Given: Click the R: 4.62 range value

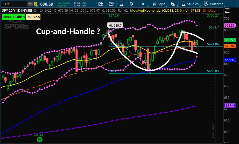Looking at the screenshot, I should pyautogui.click(x=123, y=11).
